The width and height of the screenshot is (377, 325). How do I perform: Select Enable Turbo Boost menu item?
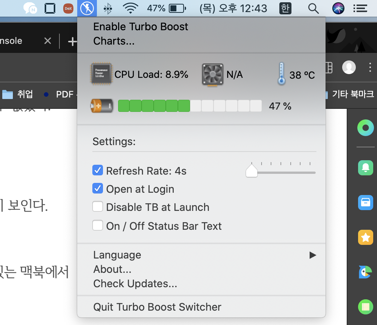(x=201, y=27)
